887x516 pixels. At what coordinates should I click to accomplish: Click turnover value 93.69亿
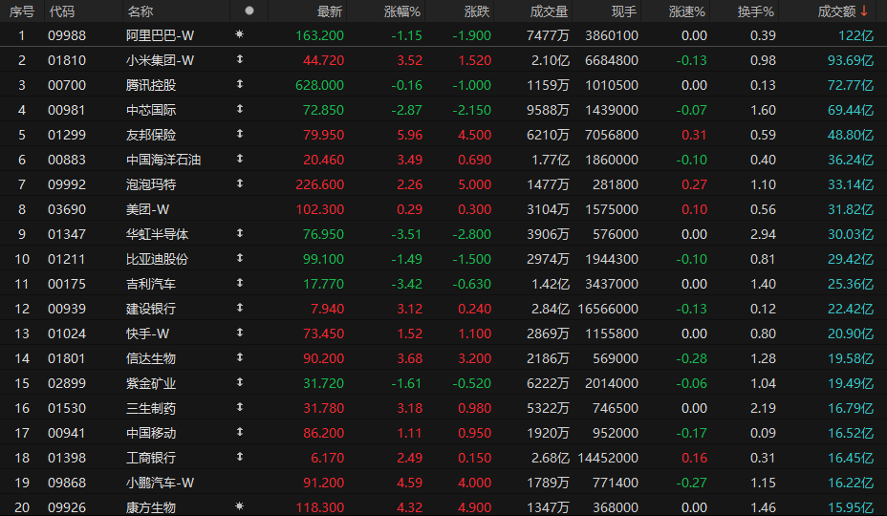point(851,60)
